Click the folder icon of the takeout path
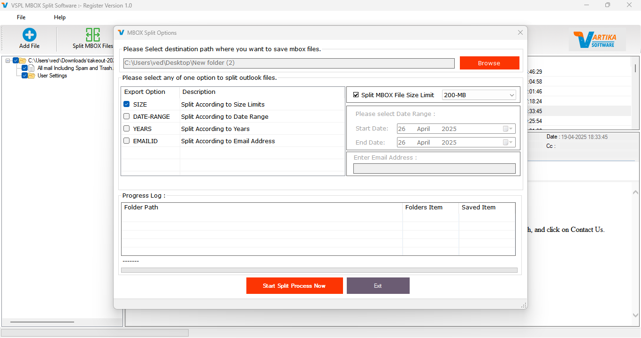Screen dimensions: 641x338 coord(23,61)
